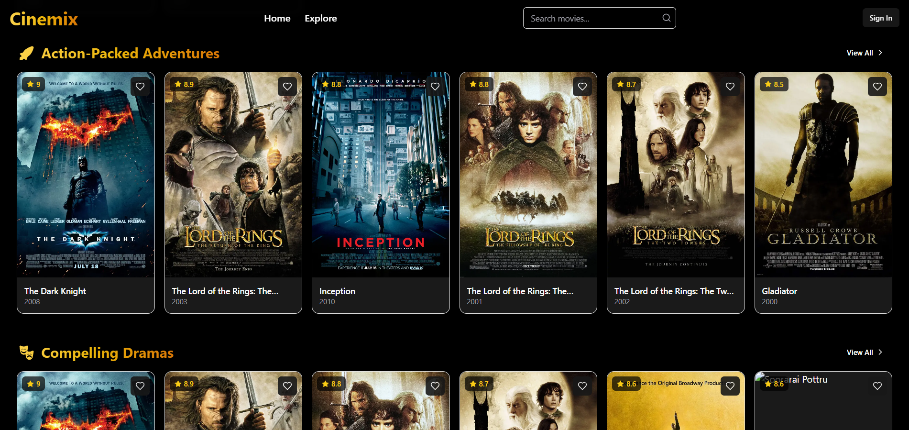Favorite the Original Broadway Production card
Screen dimensions: 909x430
point(730,386)
